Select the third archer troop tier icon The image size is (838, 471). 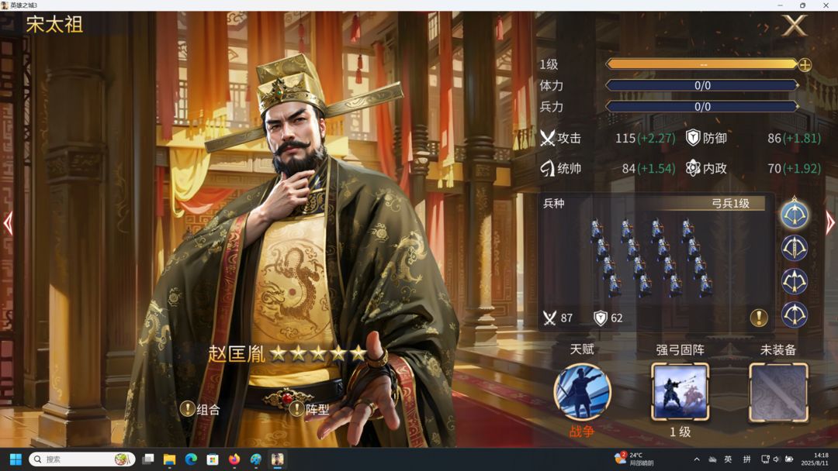point(795,281)
